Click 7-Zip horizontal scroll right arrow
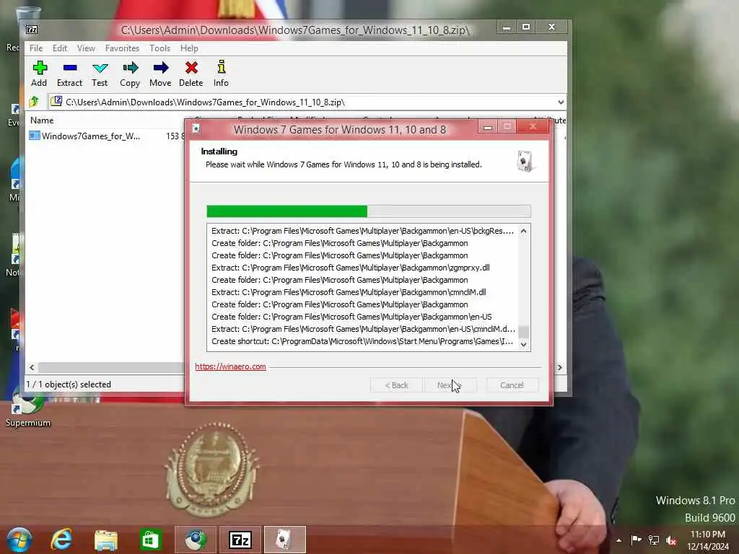 pyautogui.click(x=560, y=367)
